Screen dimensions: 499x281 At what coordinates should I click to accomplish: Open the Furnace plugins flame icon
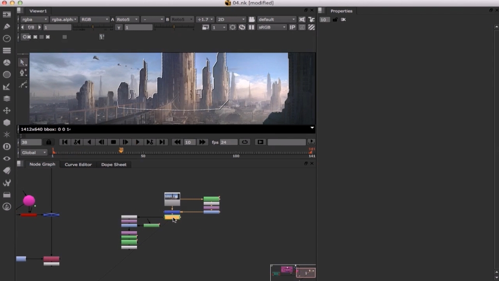click(7, 207)
